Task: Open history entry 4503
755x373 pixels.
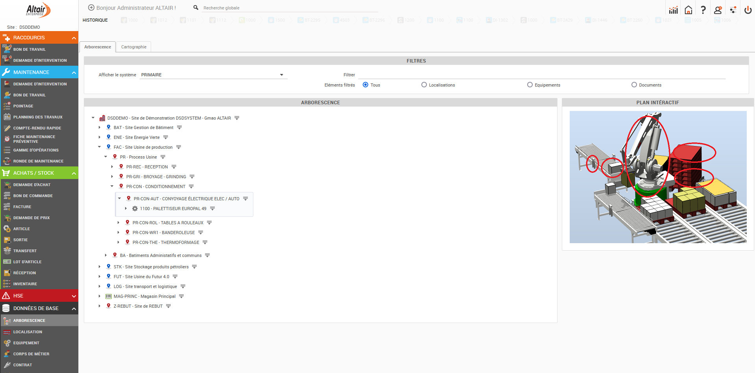Action: click(x=341, y=20)
